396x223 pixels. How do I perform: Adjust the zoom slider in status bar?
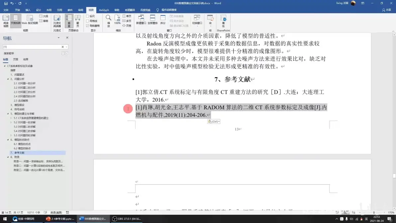pyautogui.click(x=374, y=212)
